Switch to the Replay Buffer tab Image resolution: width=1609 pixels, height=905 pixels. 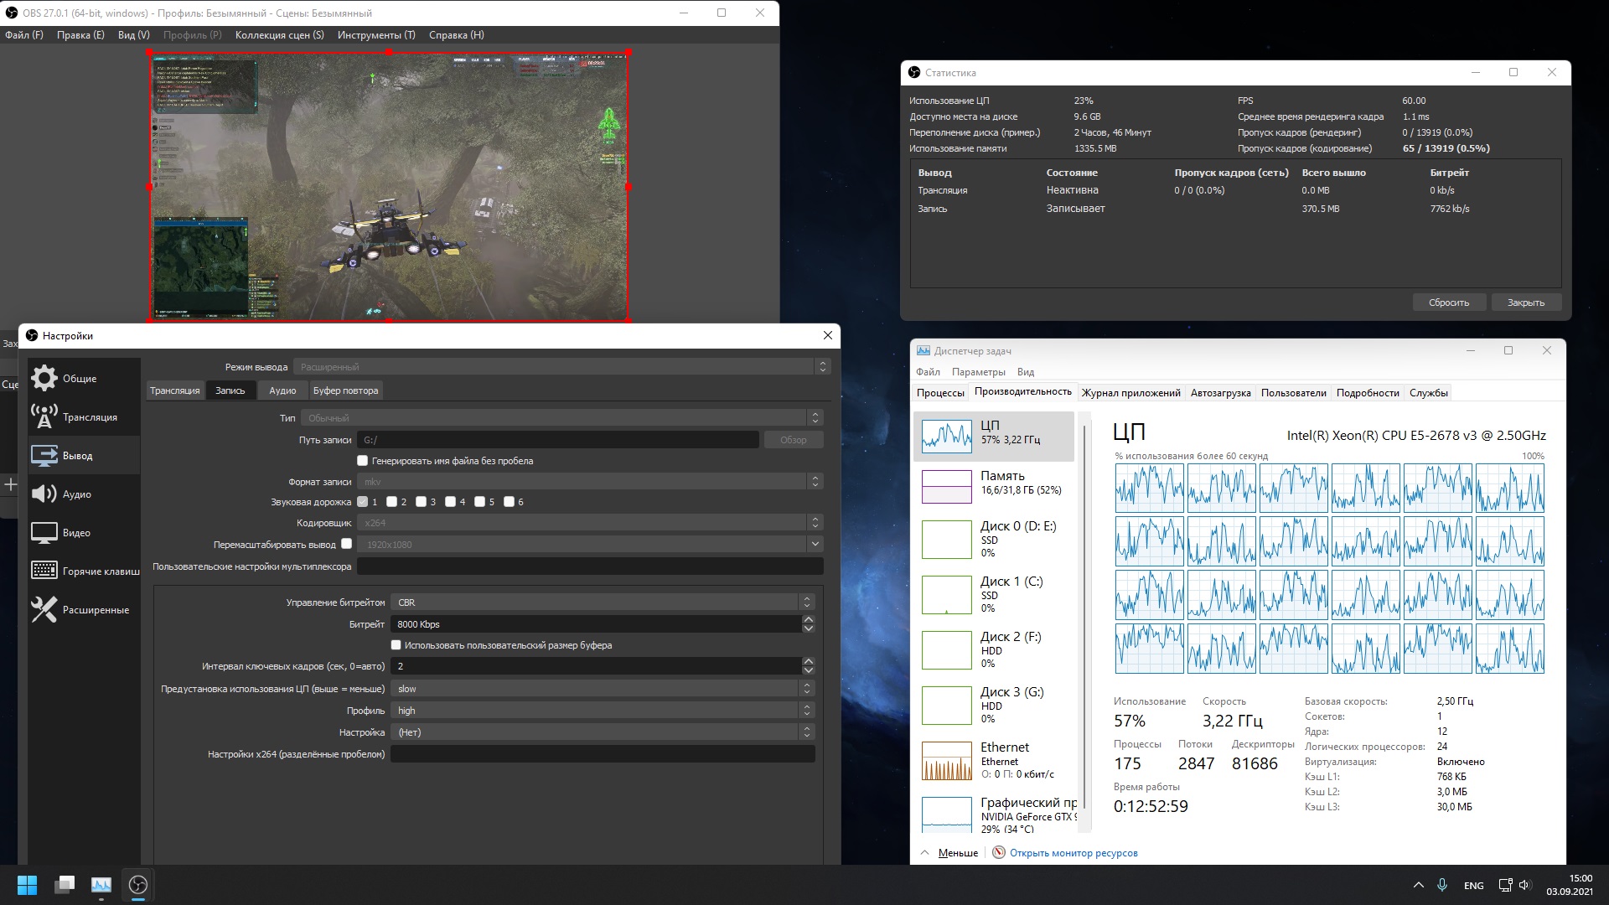click(345, 390)
